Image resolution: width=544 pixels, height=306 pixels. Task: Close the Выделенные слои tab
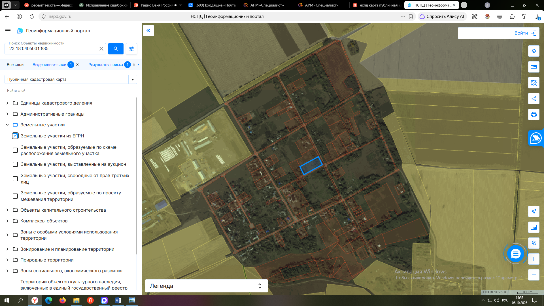[77, 65]
